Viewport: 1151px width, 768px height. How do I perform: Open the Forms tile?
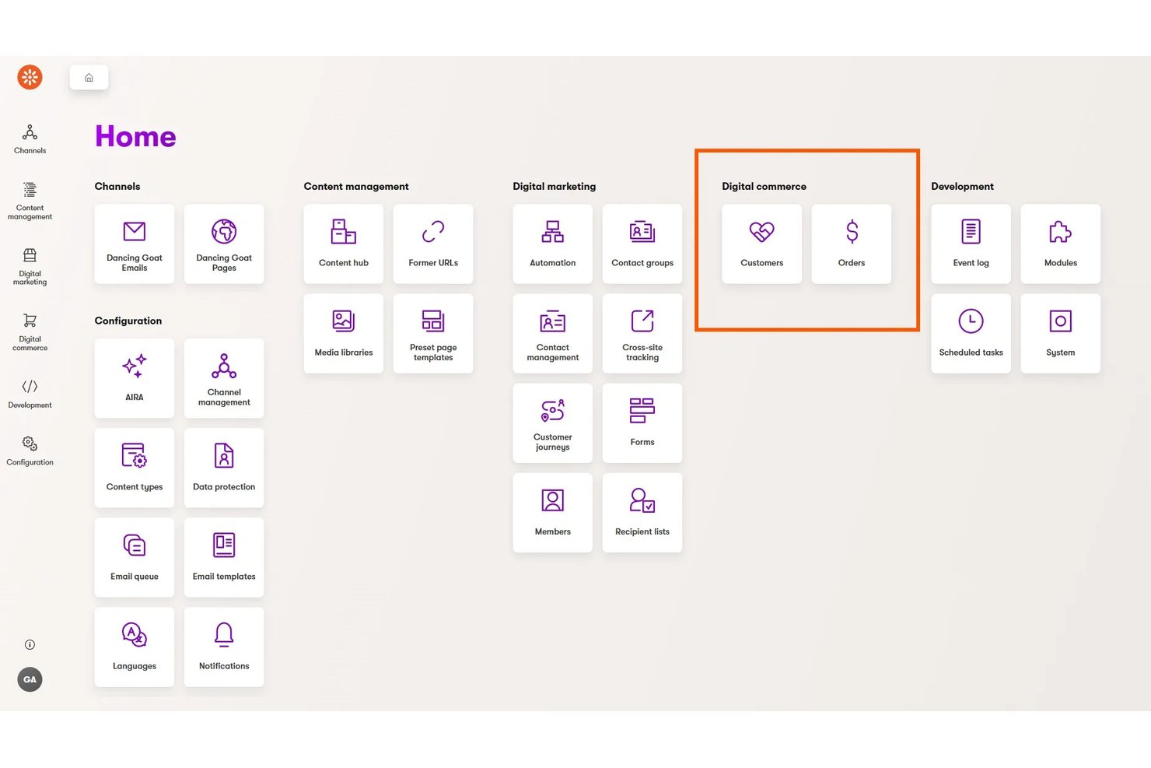coord(642,423)
